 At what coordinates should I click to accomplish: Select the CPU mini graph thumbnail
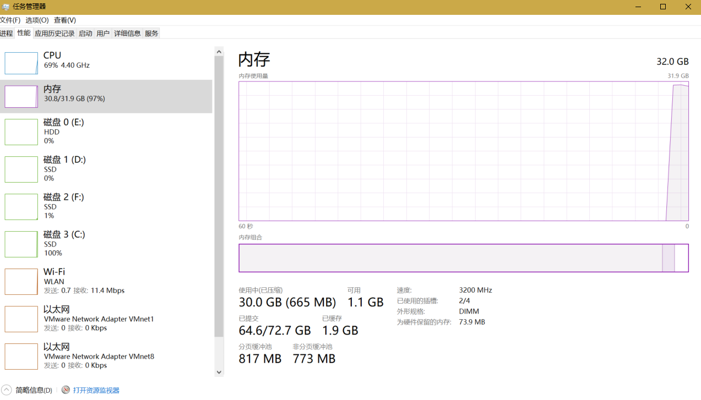[x=21, y=63]
